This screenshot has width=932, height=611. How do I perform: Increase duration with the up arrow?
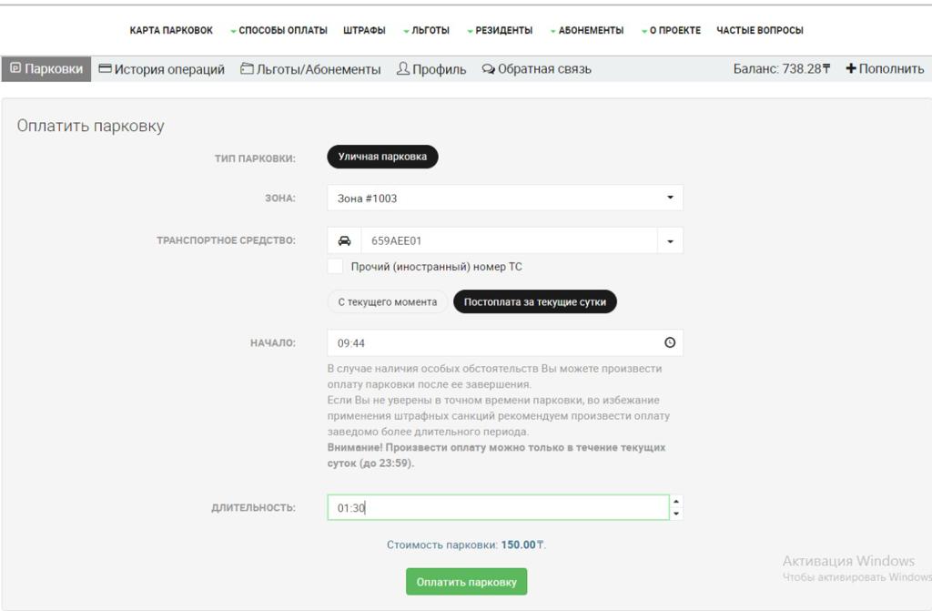[676, 502]
